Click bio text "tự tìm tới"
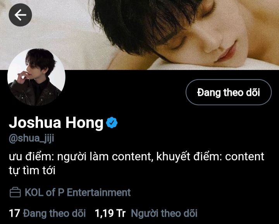279x224 pixels. (32, 170)
